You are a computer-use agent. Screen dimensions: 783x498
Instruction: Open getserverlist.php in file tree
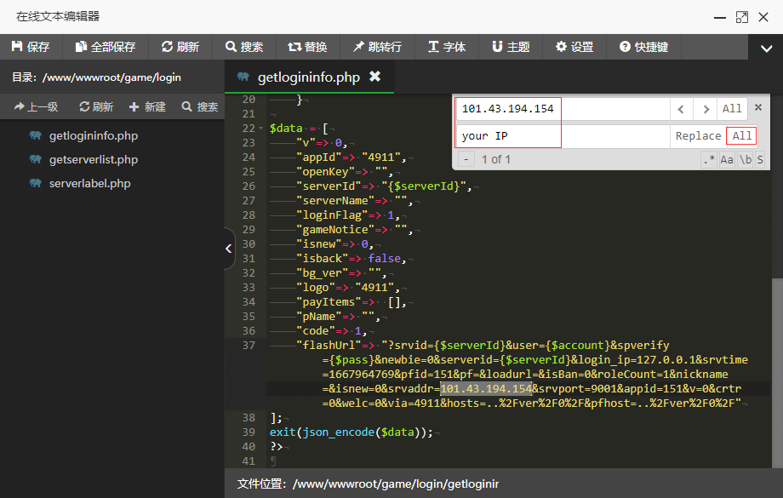(93, 159)
